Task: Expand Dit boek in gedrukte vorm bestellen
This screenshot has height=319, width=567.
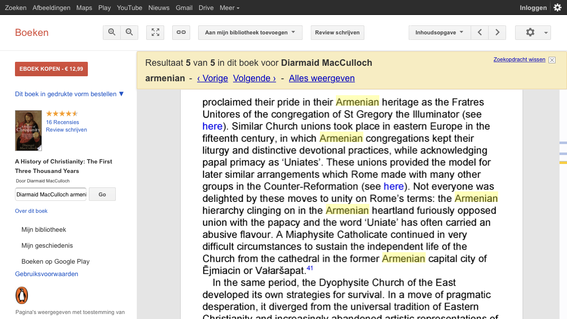Action: 69,94
